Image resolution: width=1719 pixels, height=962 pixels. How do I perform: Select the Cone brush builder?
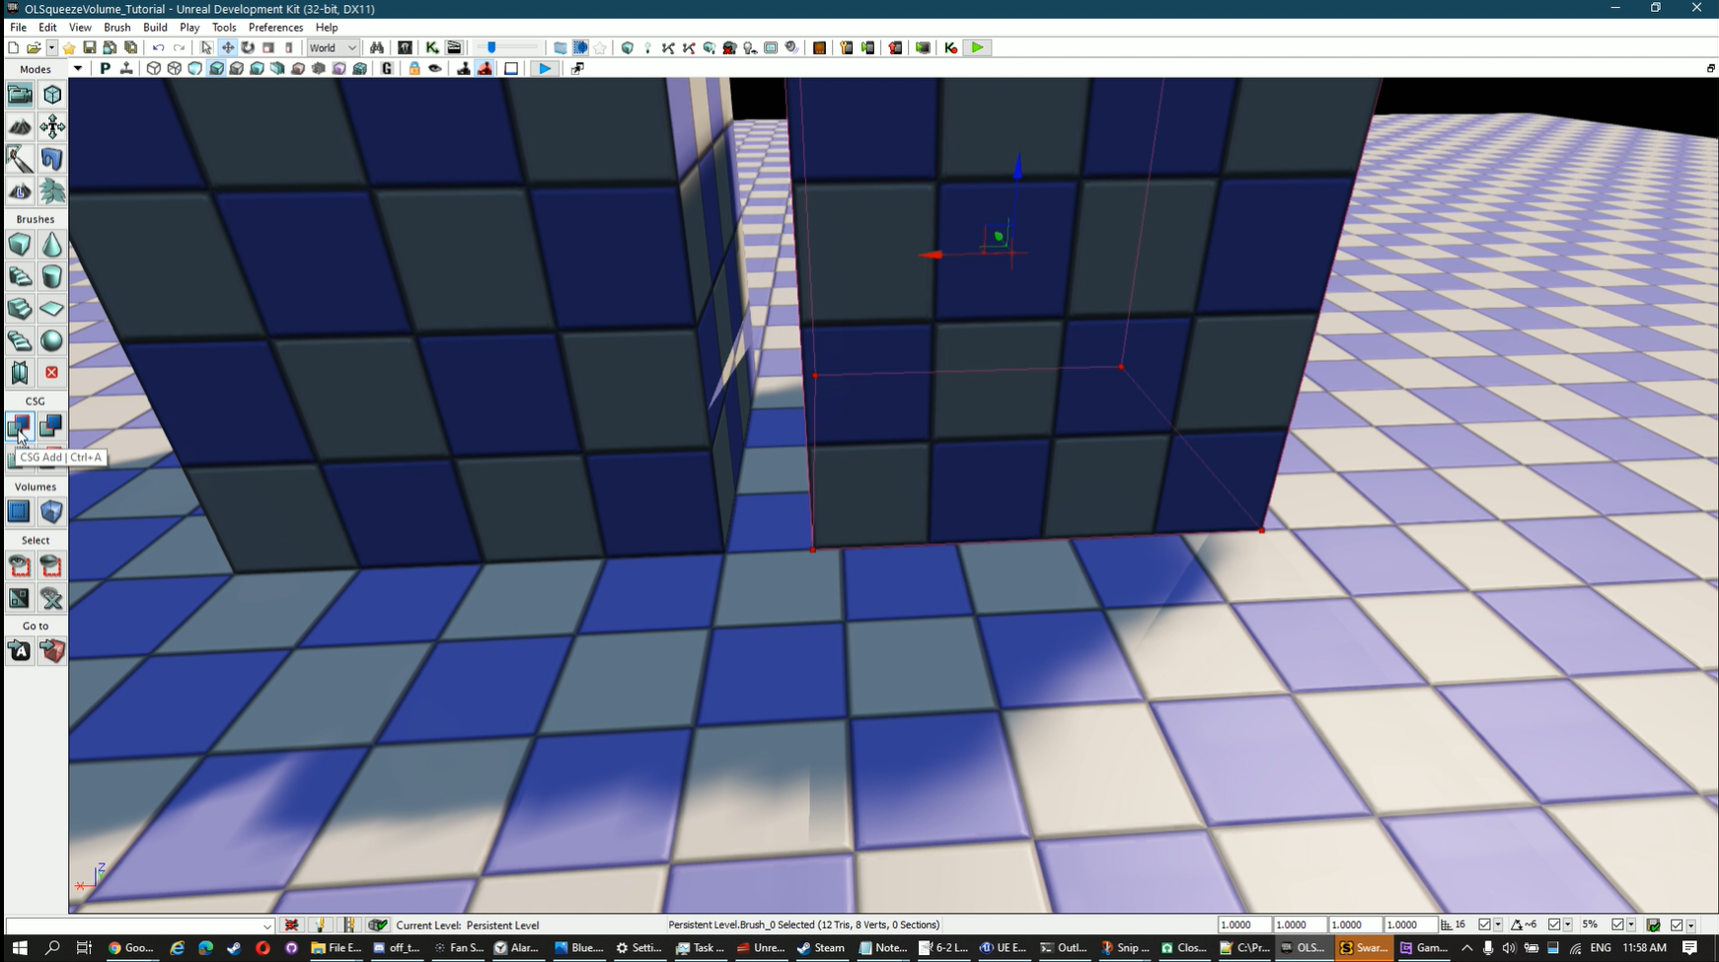(x=51, y=244)
